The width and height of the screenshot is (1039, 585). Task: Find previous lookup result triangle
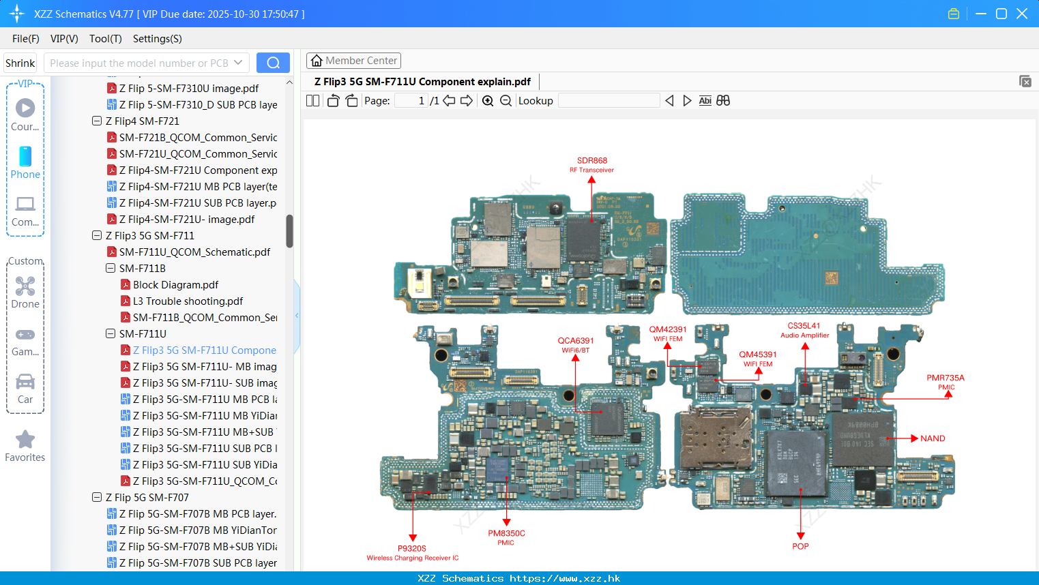(670, 101)
